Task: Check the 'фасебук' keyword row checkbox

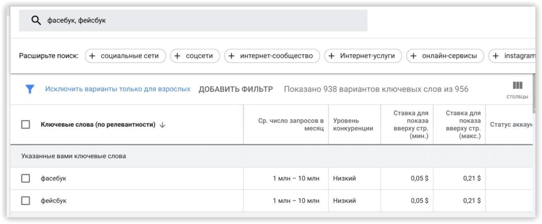Action: click(26, 178)
